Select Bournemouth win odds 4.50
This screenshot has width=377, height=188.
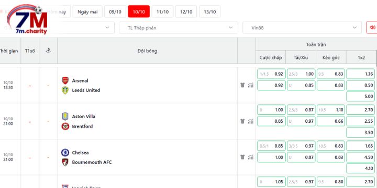(x=361, y=157)
